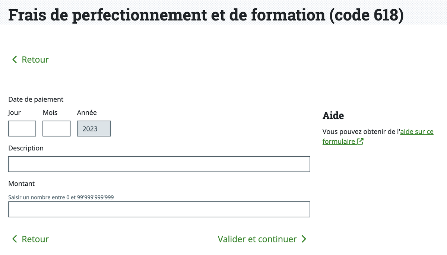Click the left chevron beside bottom Retour

click(x=14, y=239)
